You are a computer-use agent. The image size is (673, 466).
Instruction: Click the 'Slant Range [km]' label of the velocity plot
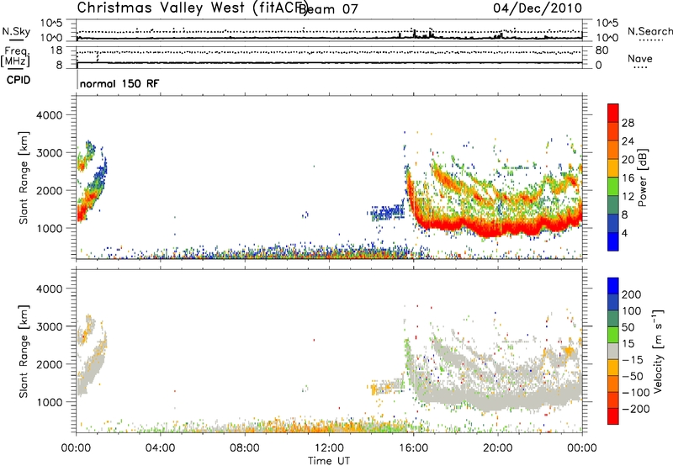coord(24,352)
